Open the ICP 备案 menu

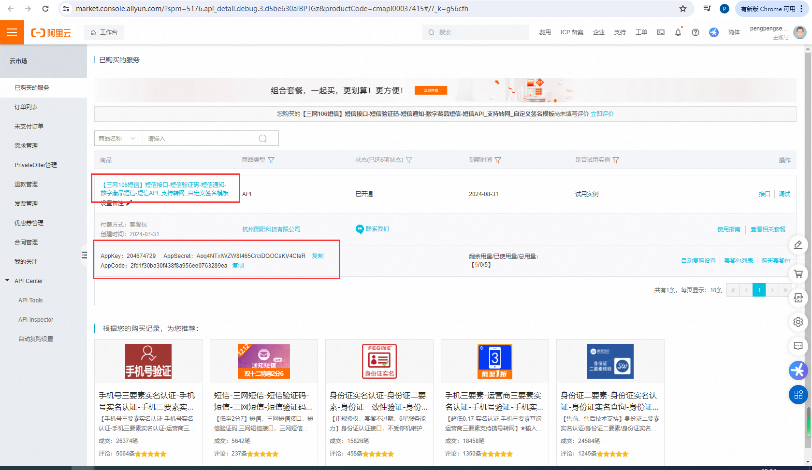(572, 32)
